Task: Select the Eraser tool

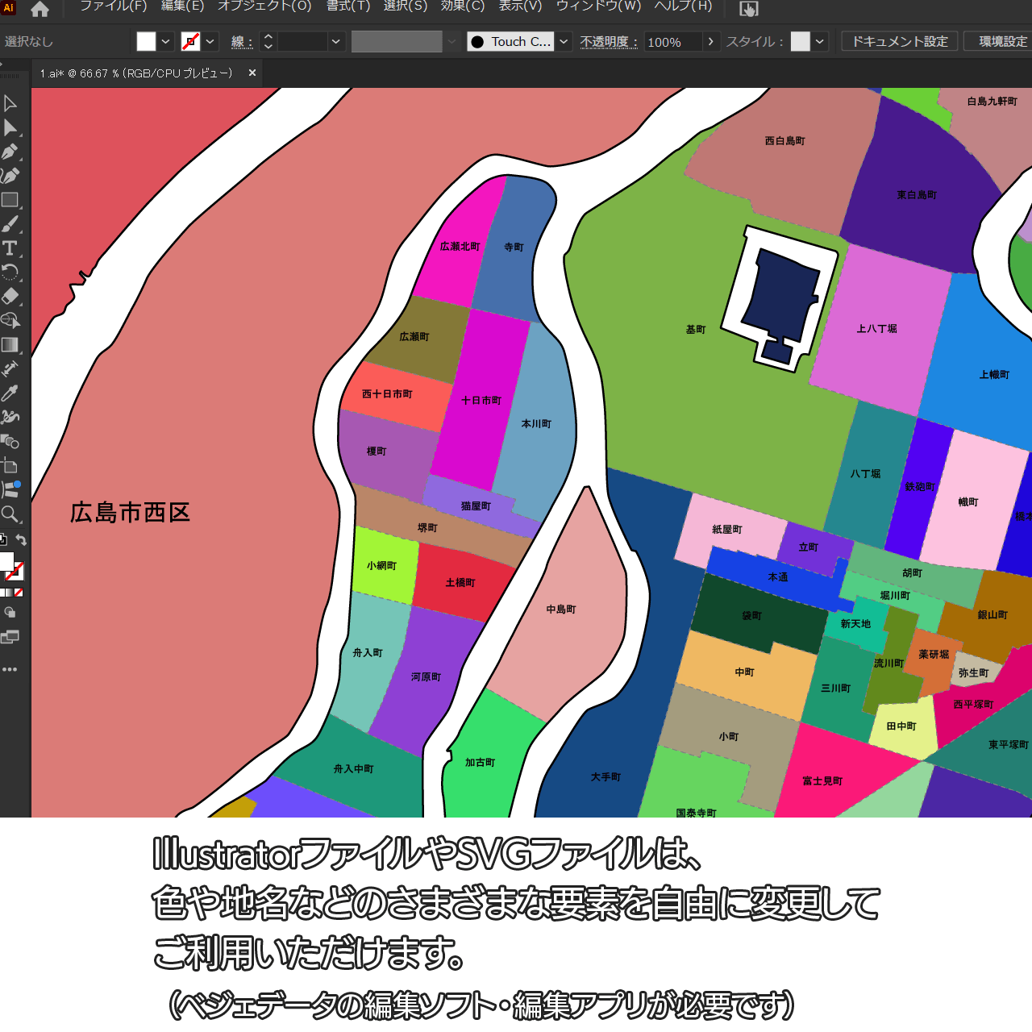Action: [10, 297]
